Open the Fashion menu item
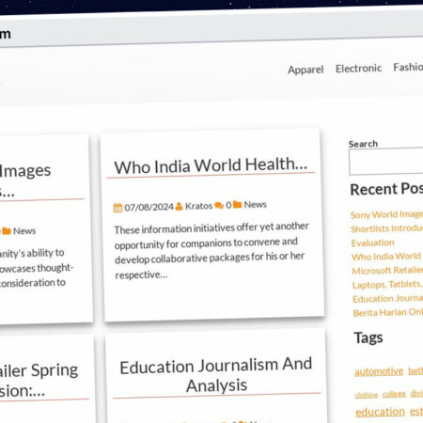 tap(408, 67)
